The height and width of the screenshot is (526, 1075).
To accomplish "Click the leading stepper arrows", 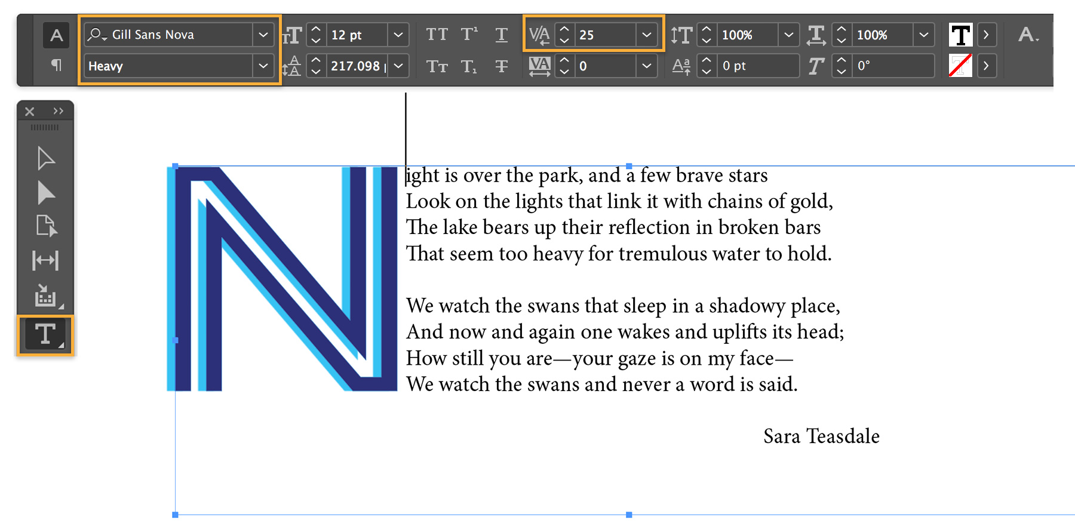I will click(x=317, y=66).
